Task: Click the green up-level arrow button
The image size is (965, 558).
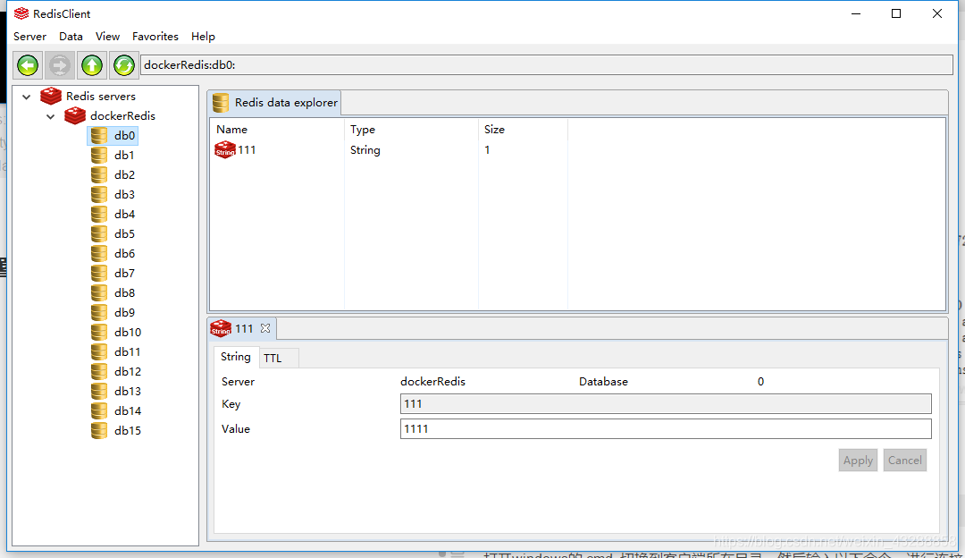Action: (92, 65)
